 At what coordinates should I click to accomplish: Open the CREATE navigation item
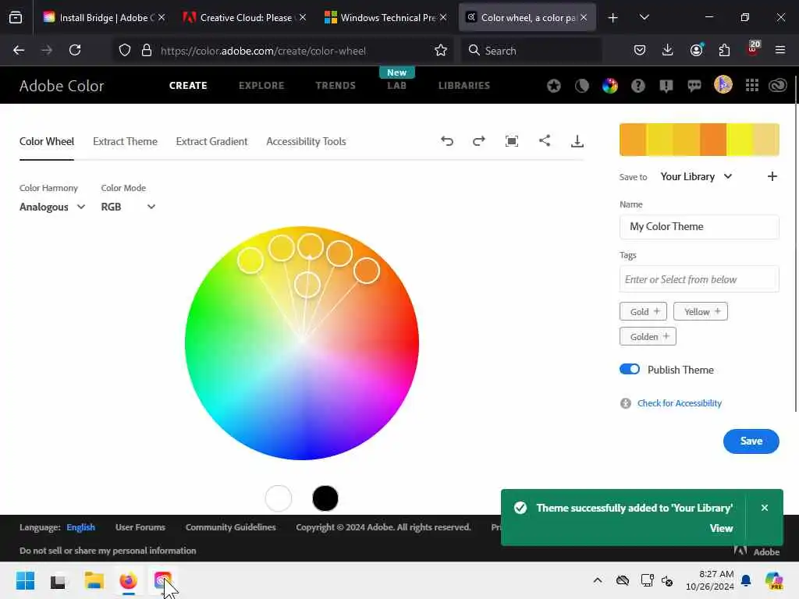click(188, 86)
